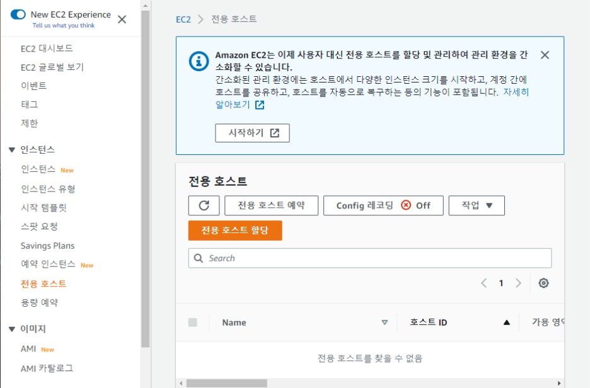Screen dimensions: 590x388
Task: Open AMI 카탈로그 in sidebar
Action: pyautogui.click(x=47, y=368)
